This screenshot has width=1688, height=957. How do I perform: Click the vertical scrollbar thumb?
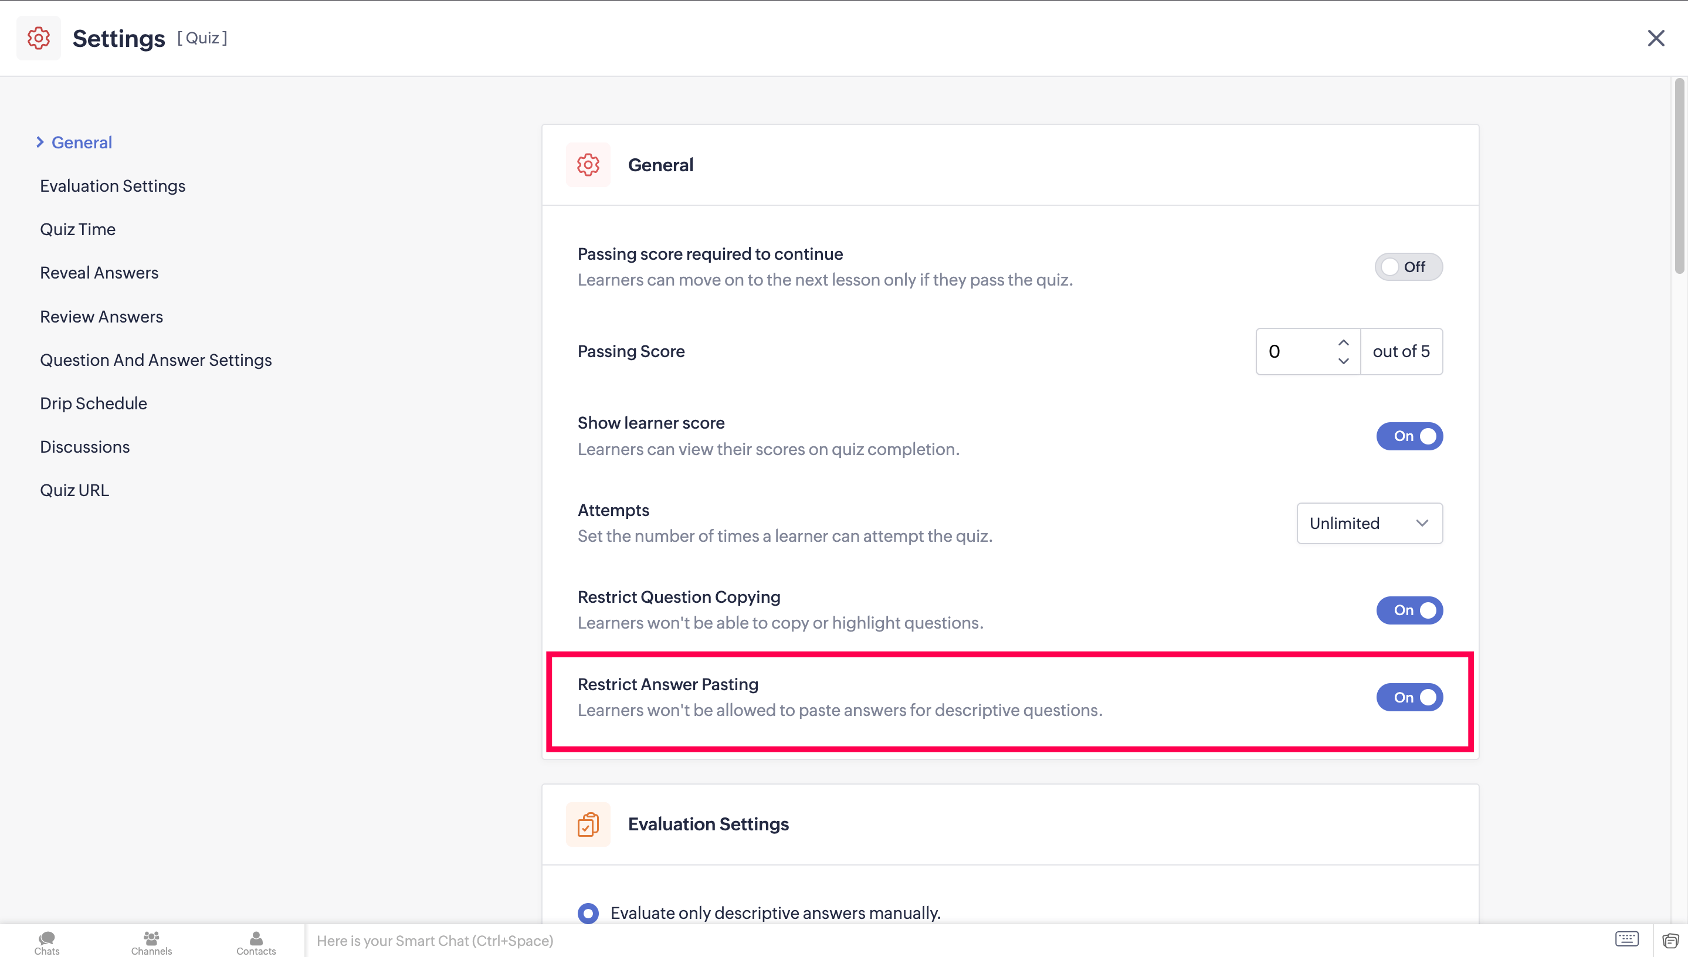pos(1679,176)
